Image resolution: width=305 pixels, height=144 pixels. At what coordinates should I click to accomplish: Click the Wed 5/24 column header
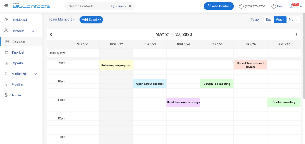click(183, 44)
